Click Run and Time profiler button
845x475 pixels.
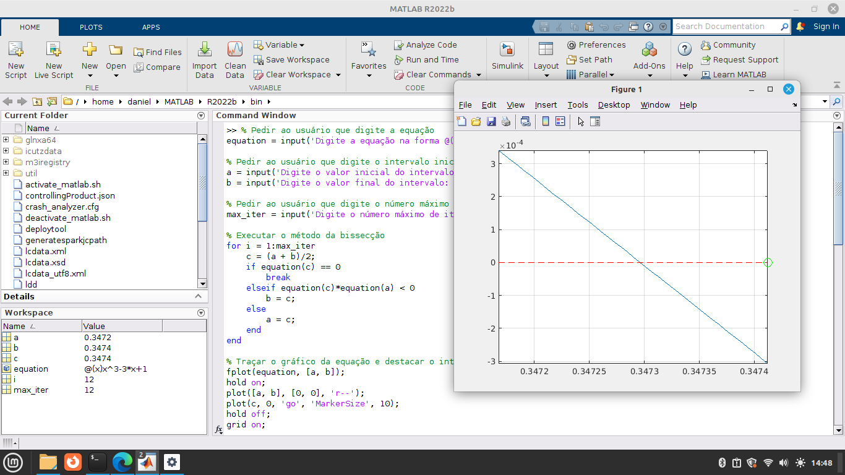pyautogui.click(x=426, y=59)
